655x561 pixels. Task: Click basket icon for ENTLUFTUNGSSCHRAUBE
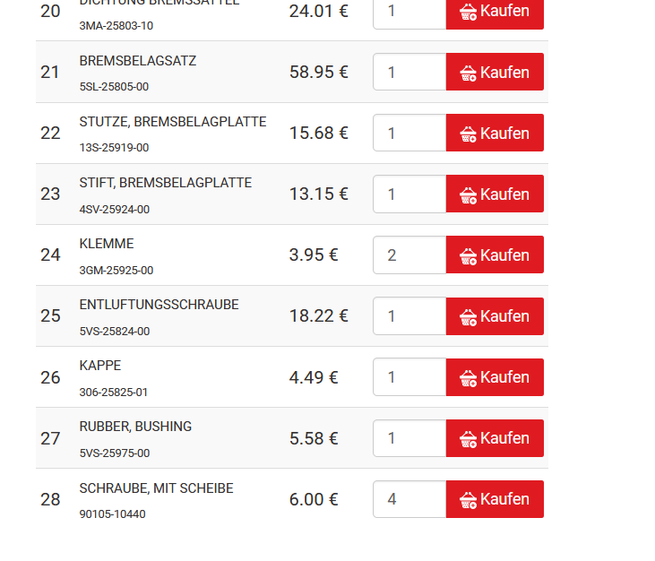[x=468, y=317]
